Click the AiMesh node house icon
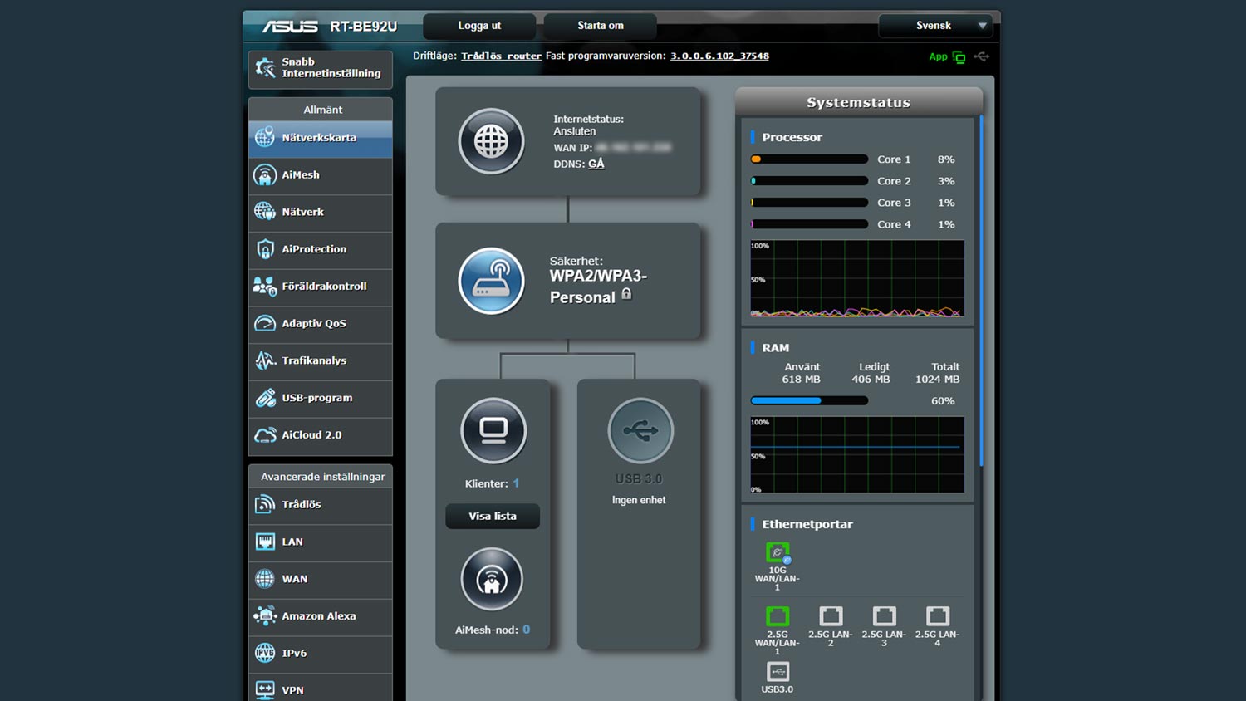1246x701 pixels. tap(492, 580)
